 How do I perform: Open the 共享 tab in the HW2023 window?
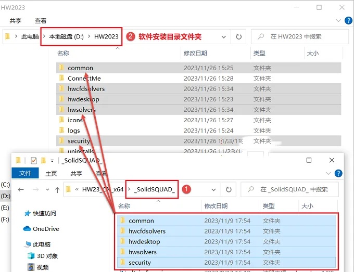(x=15, y=21)
